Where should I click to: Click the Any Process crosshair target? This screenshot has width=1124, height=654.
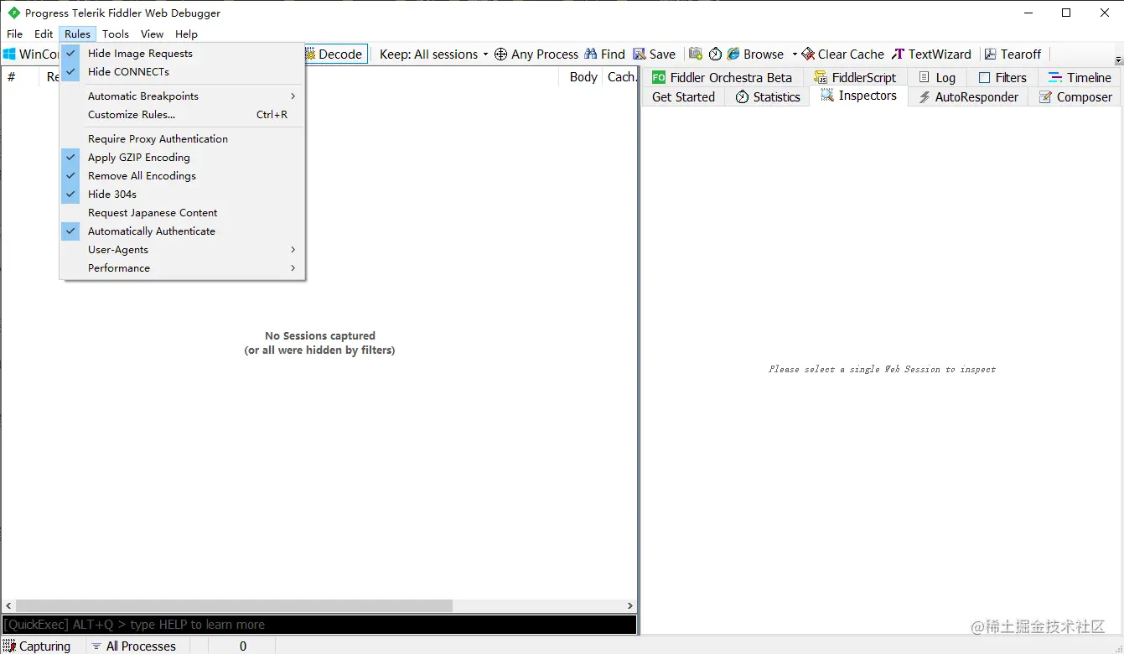(536, 54)
